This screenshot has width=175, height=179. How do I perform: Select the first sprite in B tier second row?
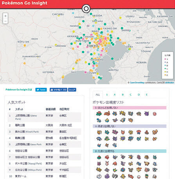pos(99,164)
